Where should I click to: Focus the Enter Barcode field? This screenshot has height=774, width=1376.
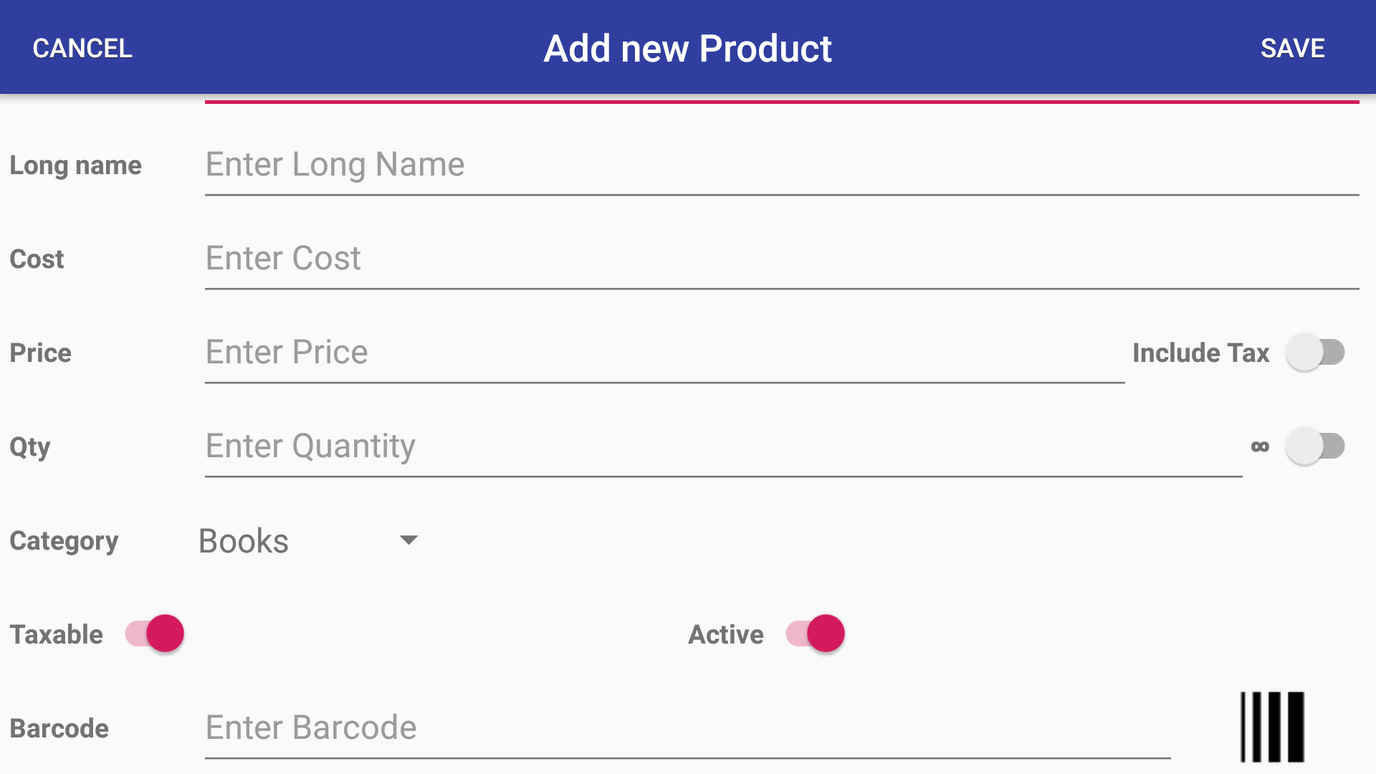tap(687, 728)
